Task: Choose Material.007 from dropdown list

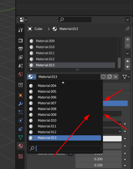Action: coord(65,103)
